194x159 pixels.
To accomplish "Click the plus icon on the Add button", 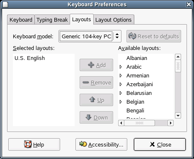I will (x=91, y=65).
